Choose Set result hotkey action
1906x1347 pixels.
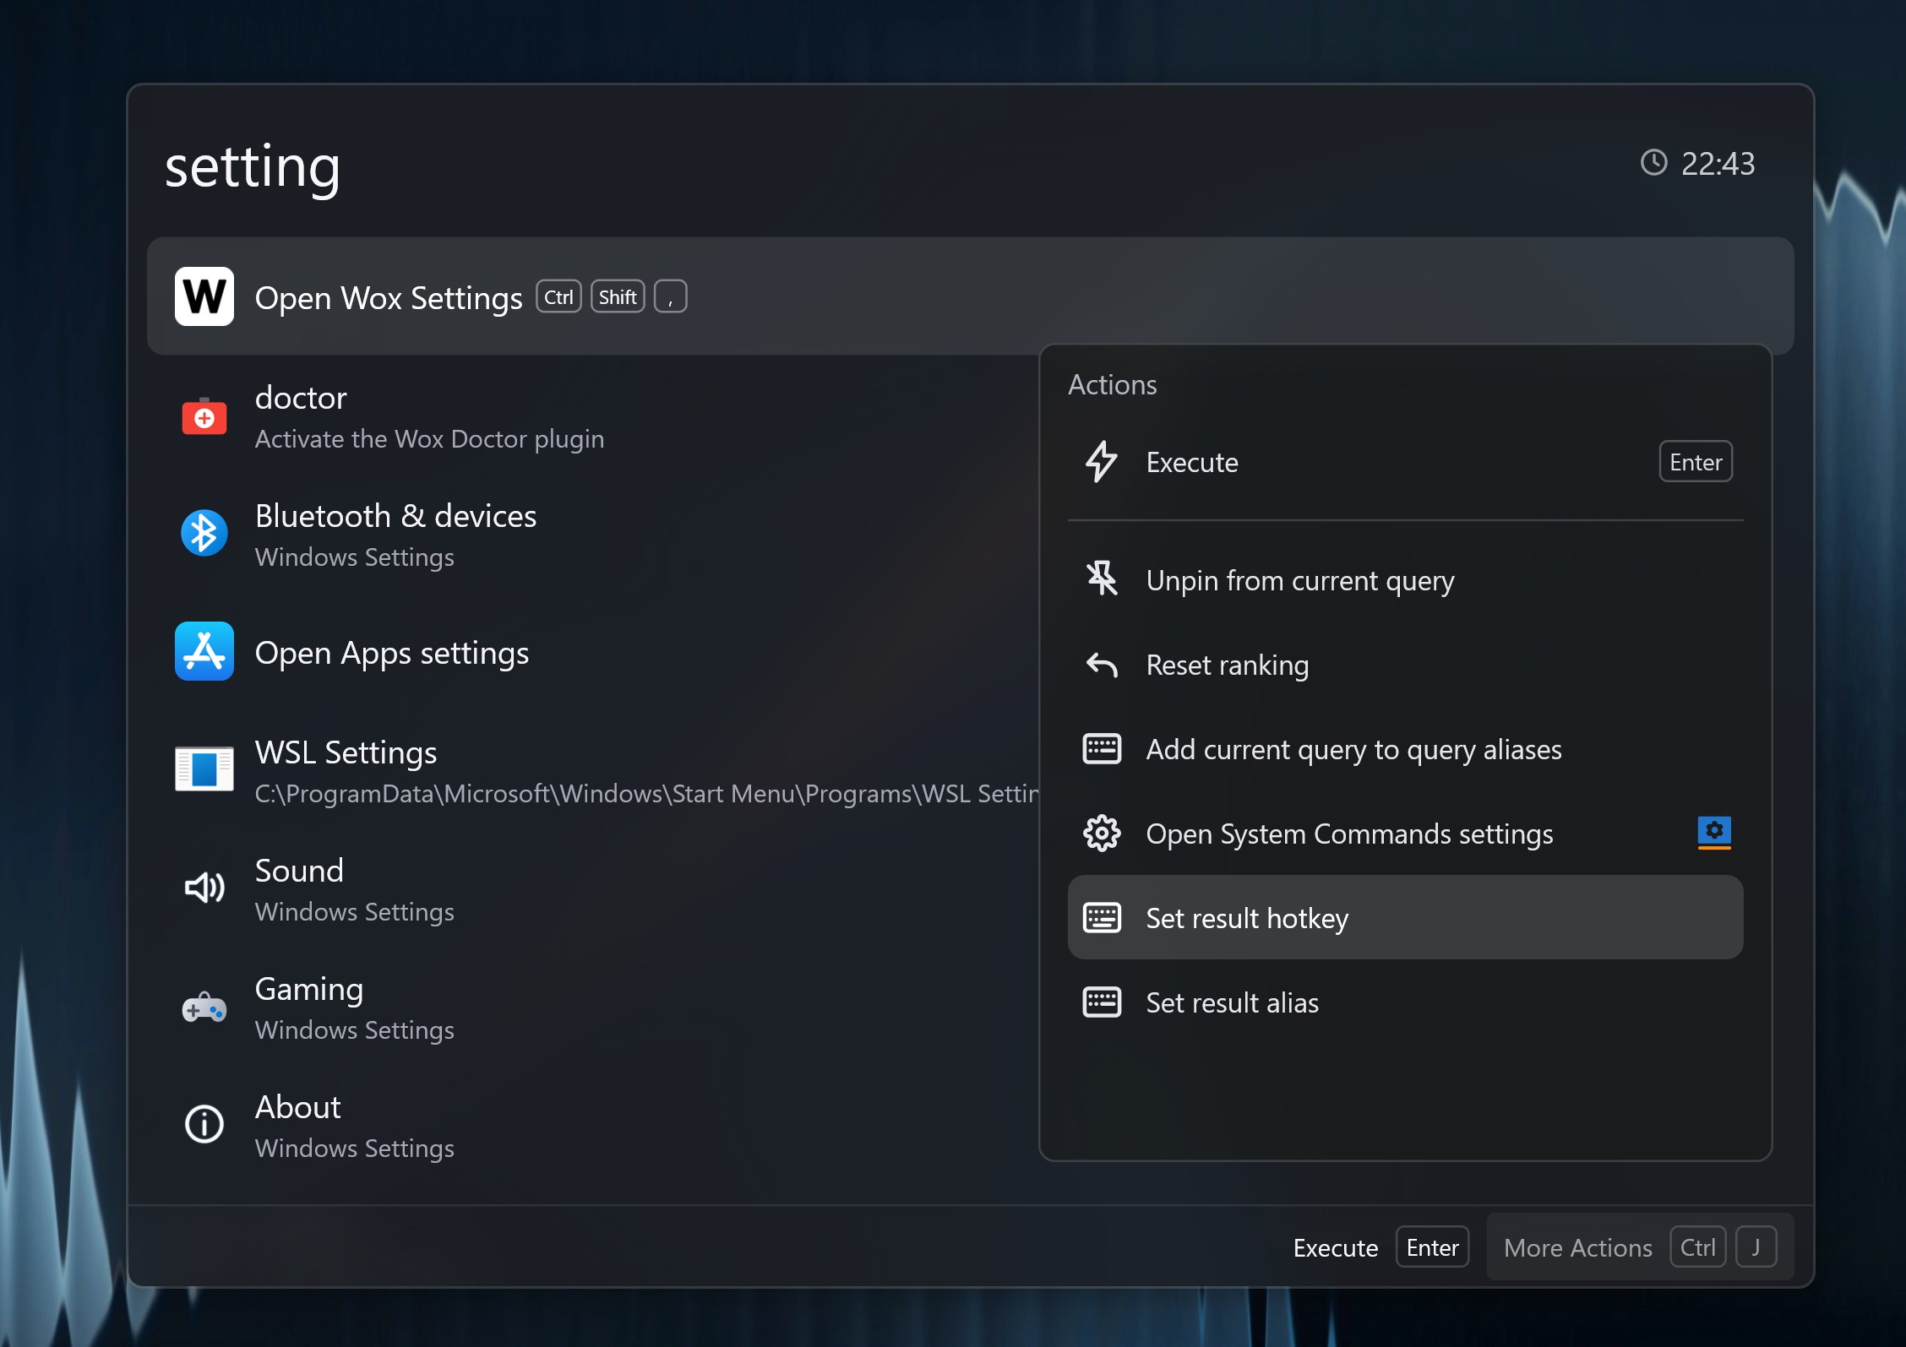1405,917
